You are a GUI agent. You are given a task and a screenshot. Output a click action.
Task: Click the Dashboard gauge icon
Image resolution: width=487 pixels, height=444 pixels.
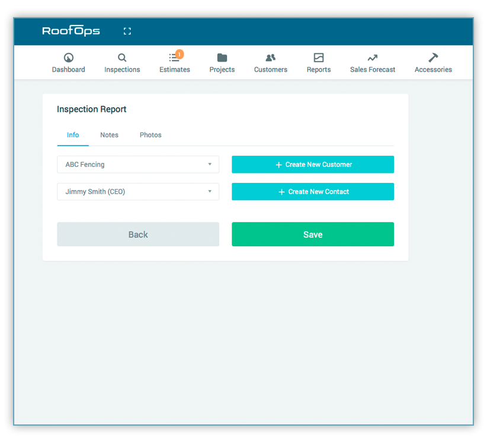(68, 57)
